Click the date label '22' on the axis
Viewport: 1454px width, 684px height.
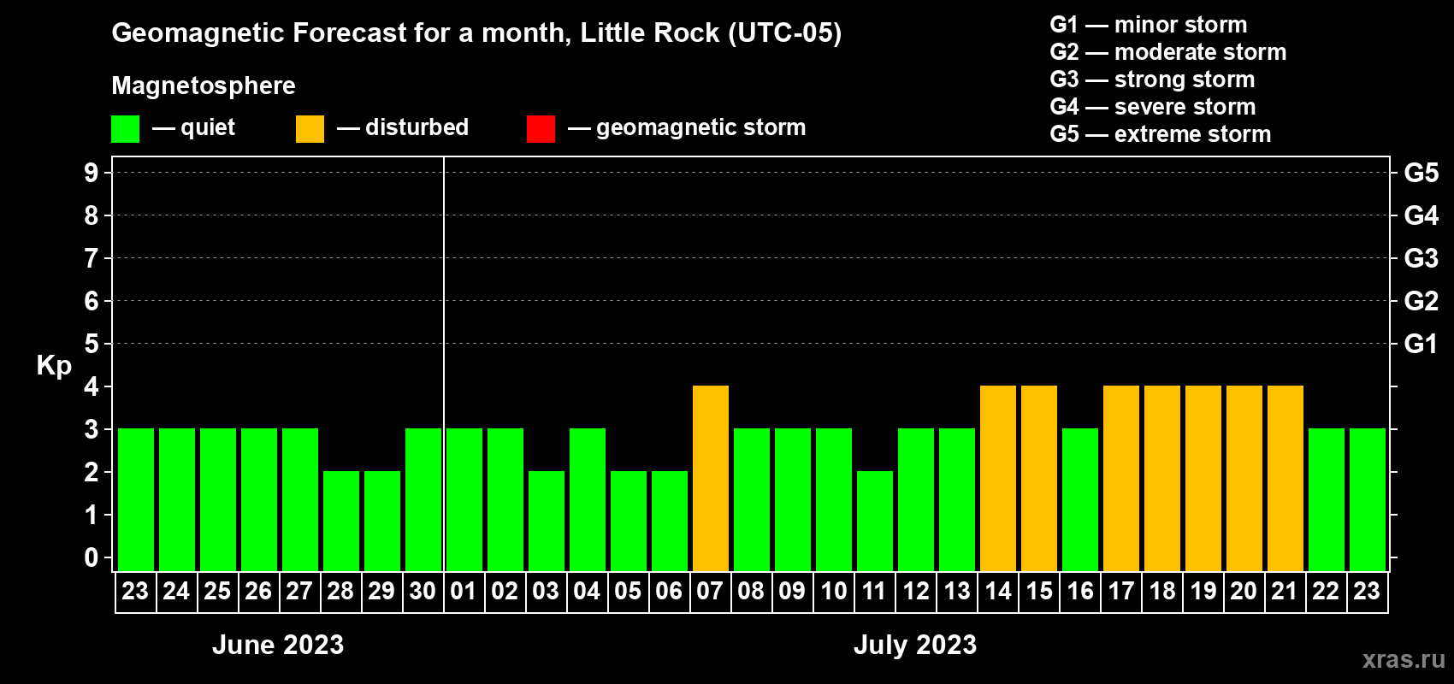(x=1326, y=592)
